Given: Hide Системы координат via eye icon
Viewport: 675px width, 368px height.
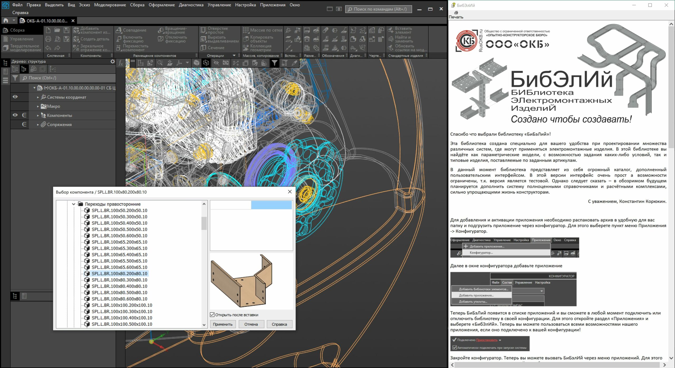Looking at the screenshot, I should [15, 97].
